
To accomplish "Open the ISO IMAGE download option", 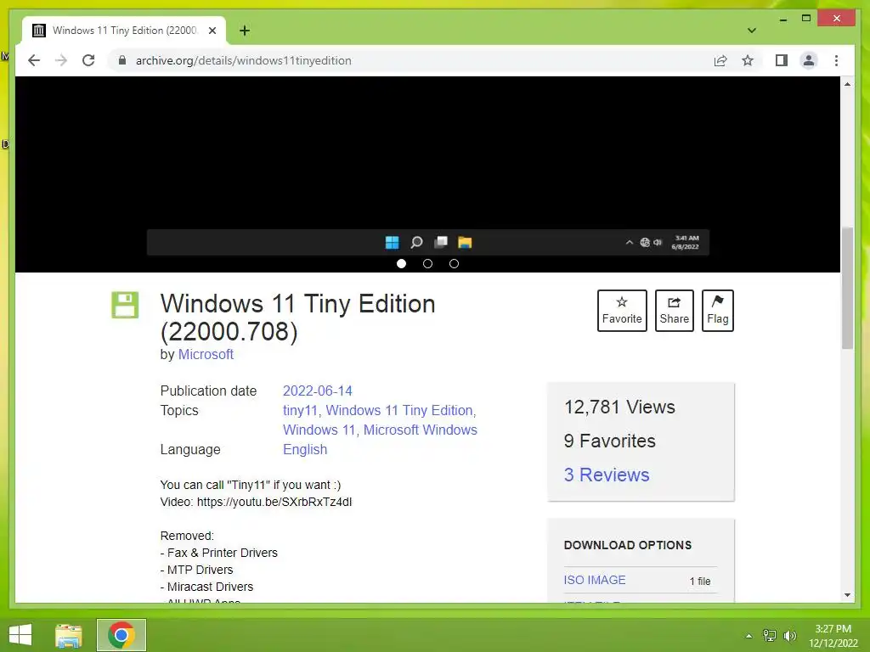I will [594, 580].
